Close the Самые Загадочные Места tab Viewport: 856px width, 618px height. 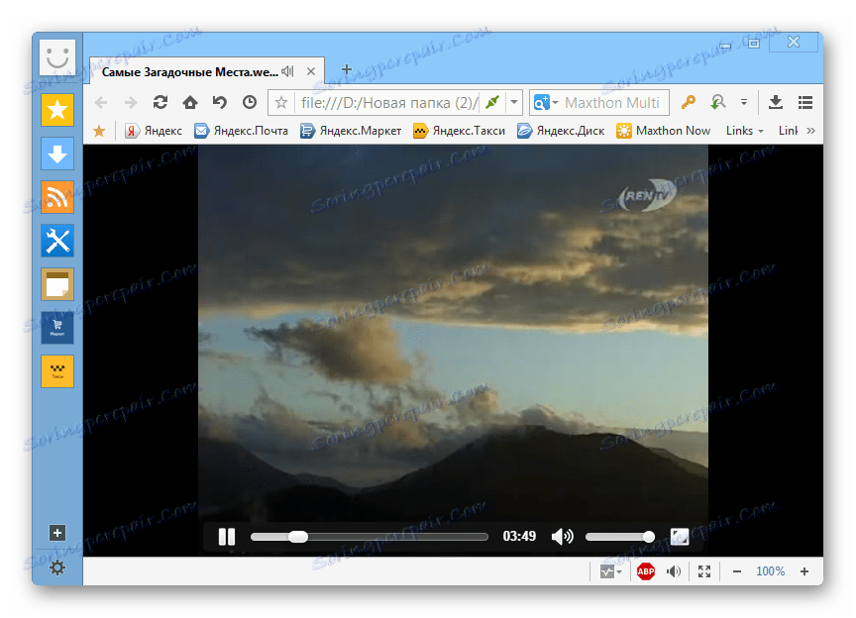click(x=311, y=71)
